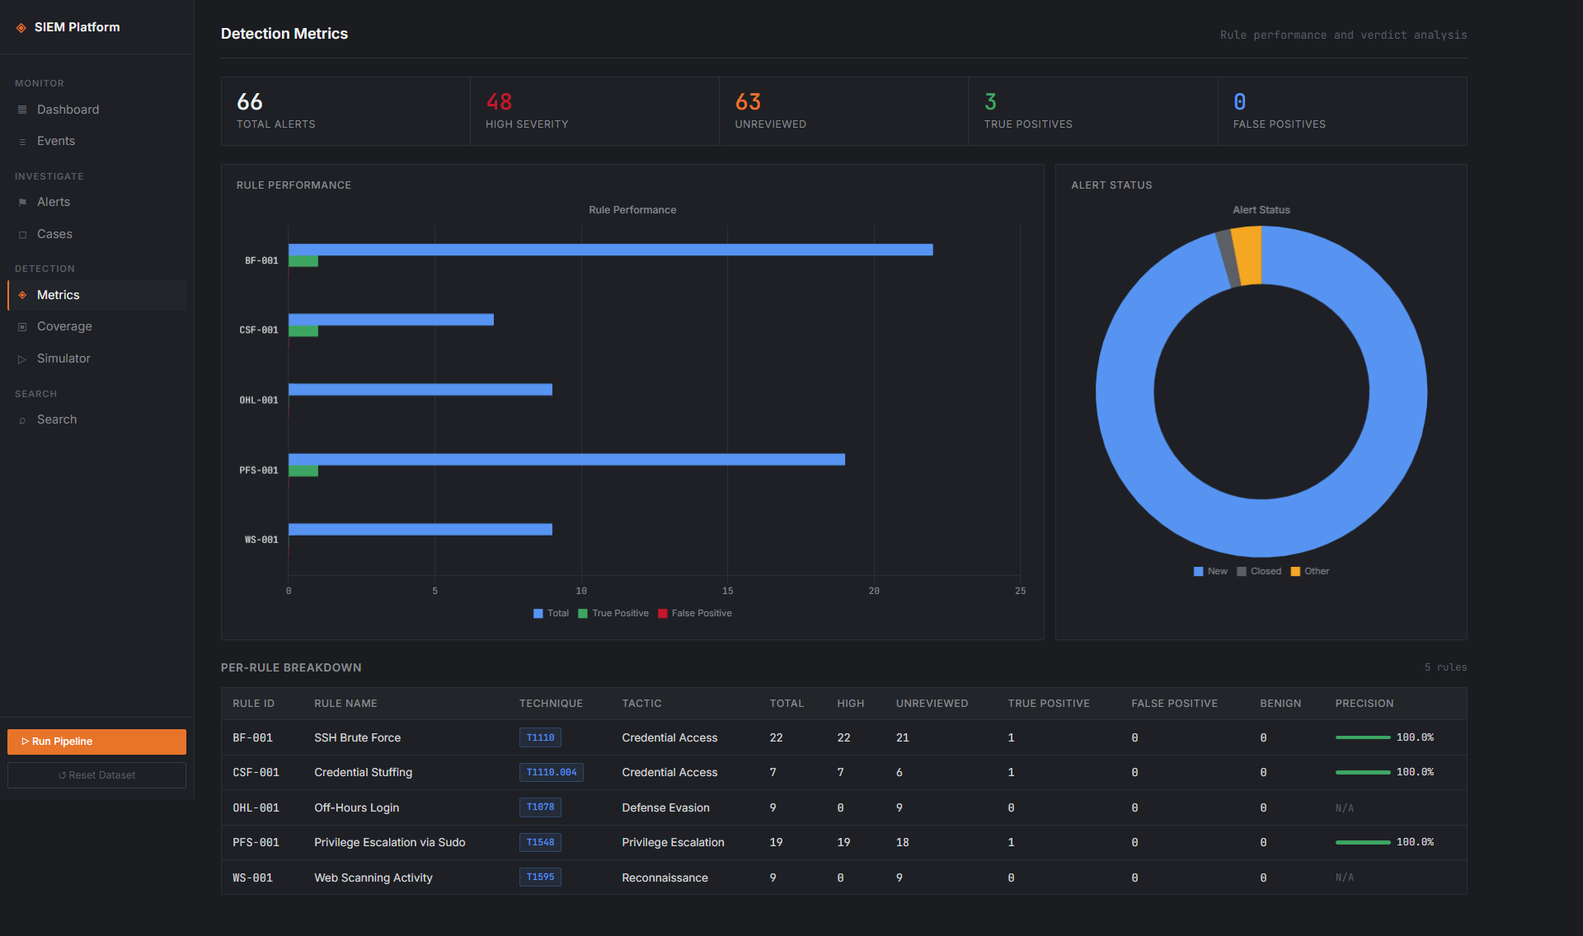This screenshot has height=936, width=1583.
Task: Click the Events list icon
Action: (x=22, y=142)
